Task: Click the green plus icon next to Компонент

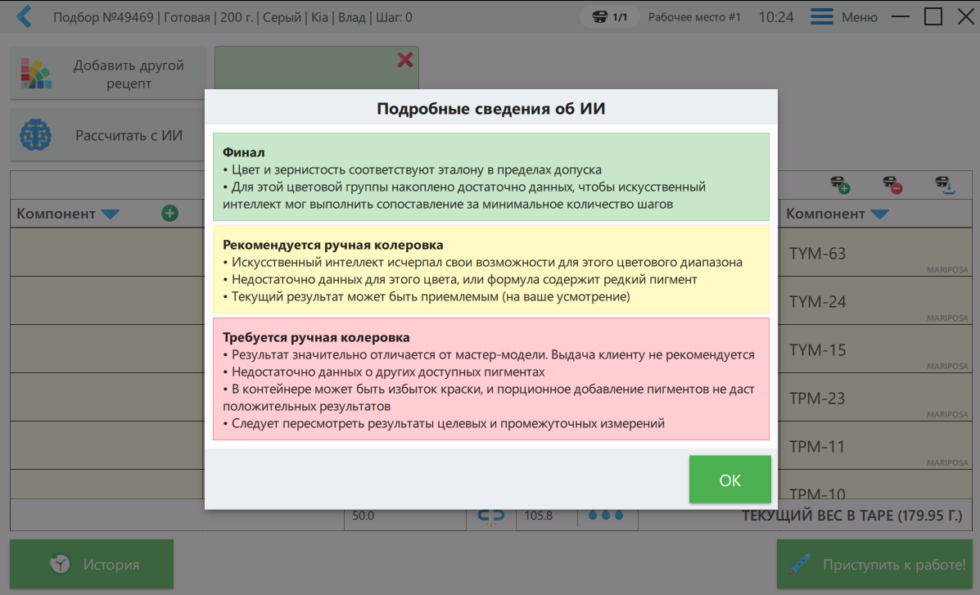Action: click(169, 214)
